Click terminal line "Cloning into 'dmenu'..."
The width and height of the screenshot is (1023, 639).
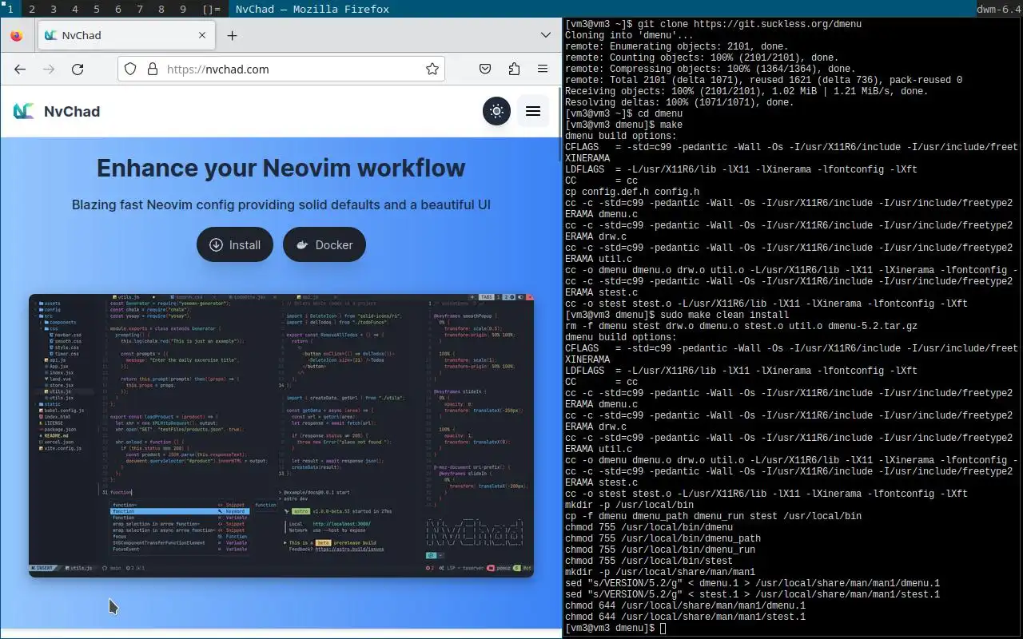(629, 35)
